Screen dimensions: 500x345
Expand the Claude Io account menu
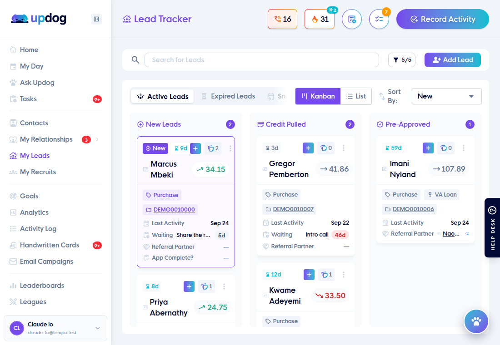pos(98,328)
